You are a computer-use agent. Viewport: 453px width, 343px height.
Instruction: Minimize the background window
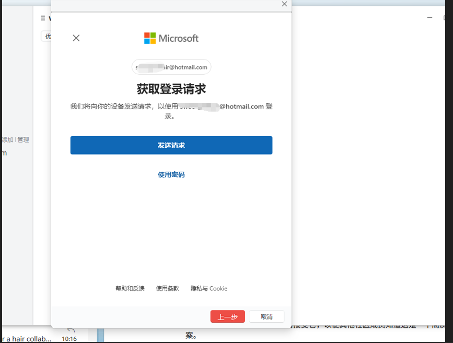coord(430,18)
